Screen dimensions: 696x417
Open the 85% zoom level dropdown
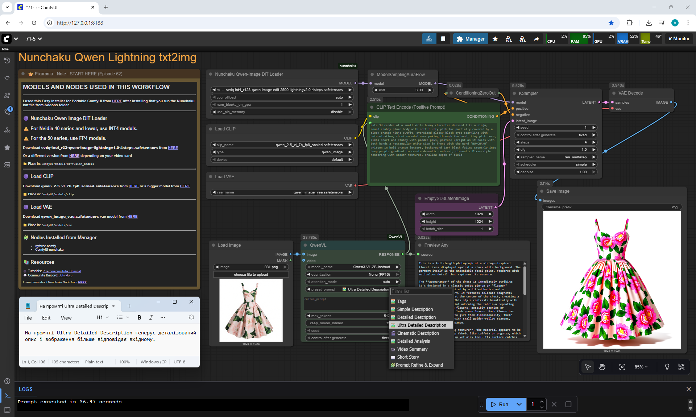[x=641, y=367]
